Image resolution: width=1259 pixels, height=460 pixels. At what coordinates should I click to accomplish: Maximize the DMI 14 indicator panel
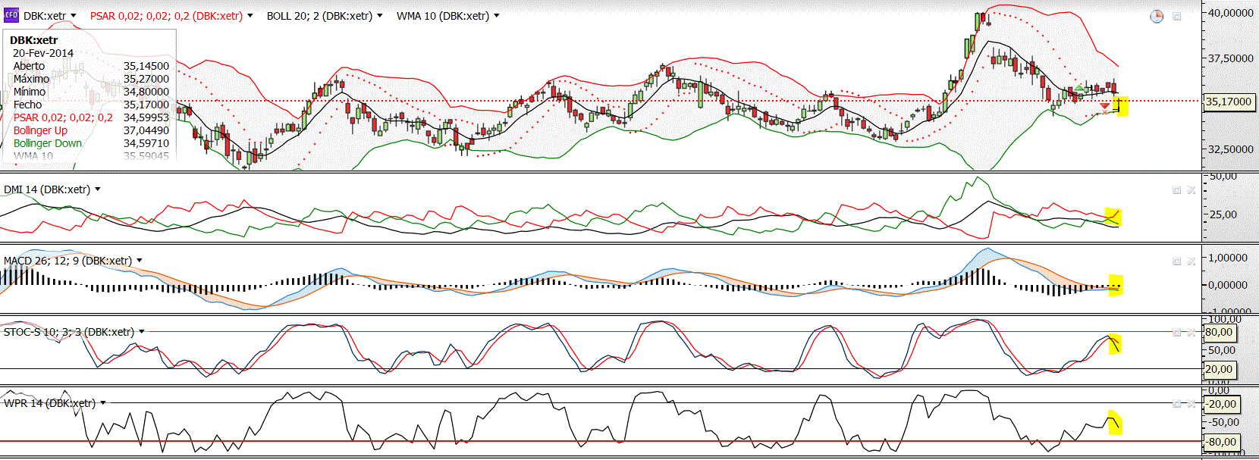1177,189
